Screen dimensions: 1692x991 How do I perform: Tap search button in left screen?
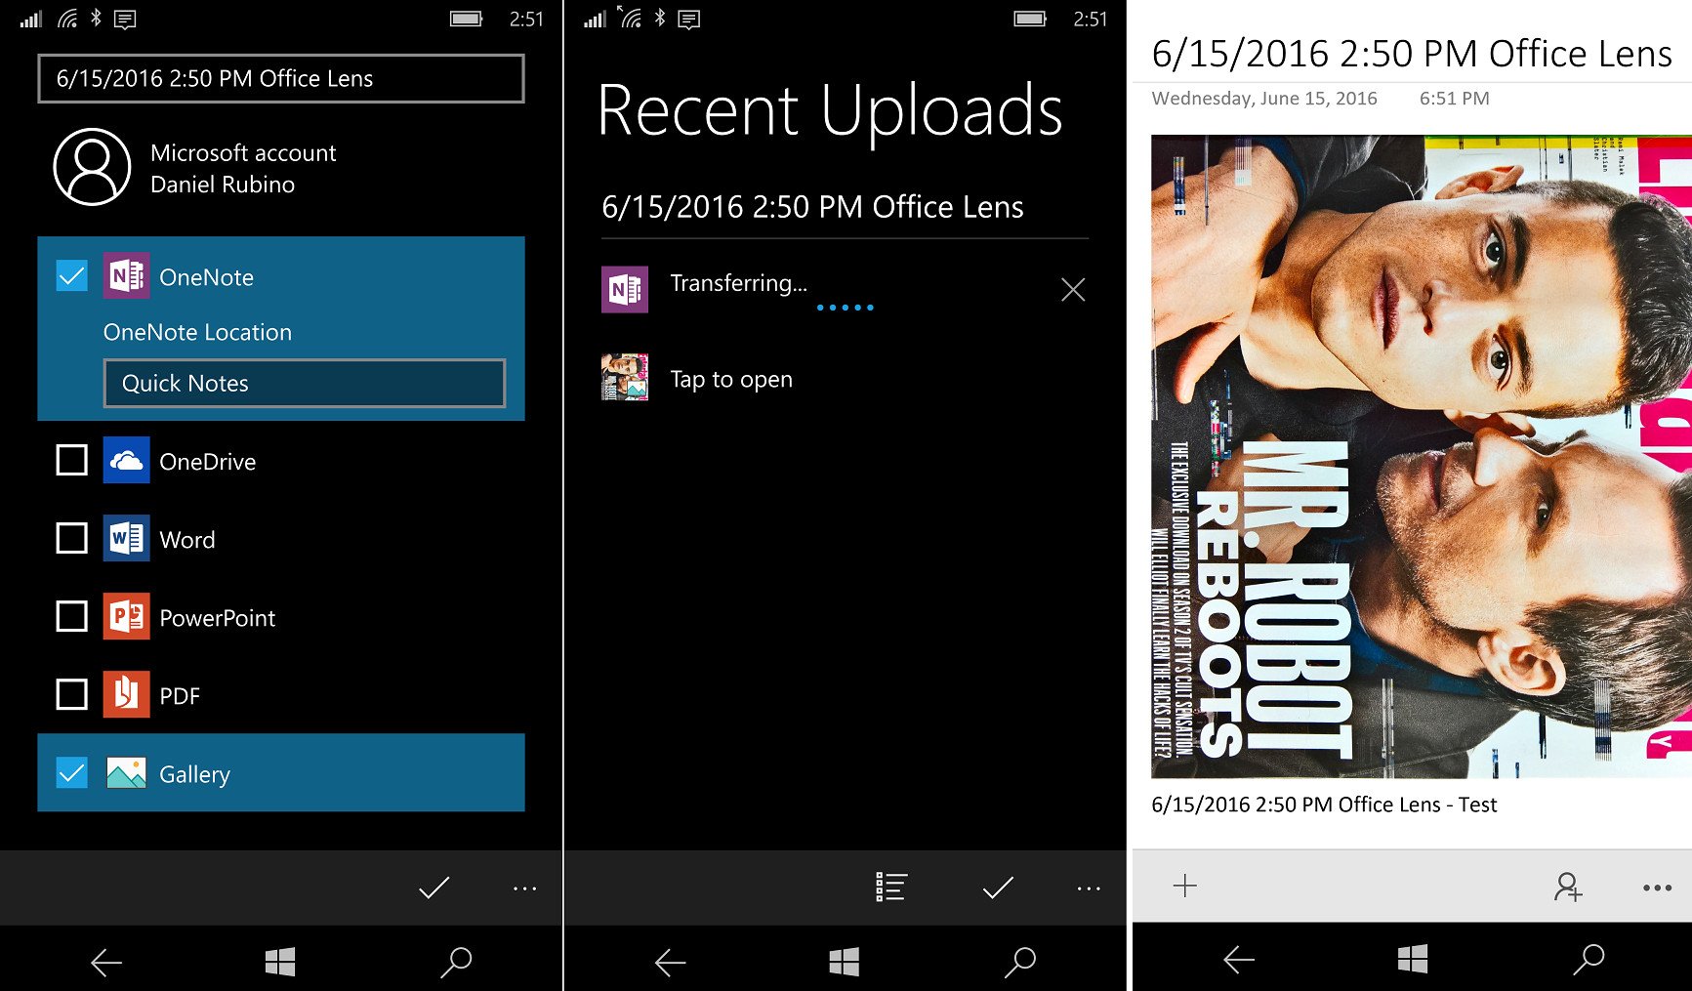click(x=456, y=962)
